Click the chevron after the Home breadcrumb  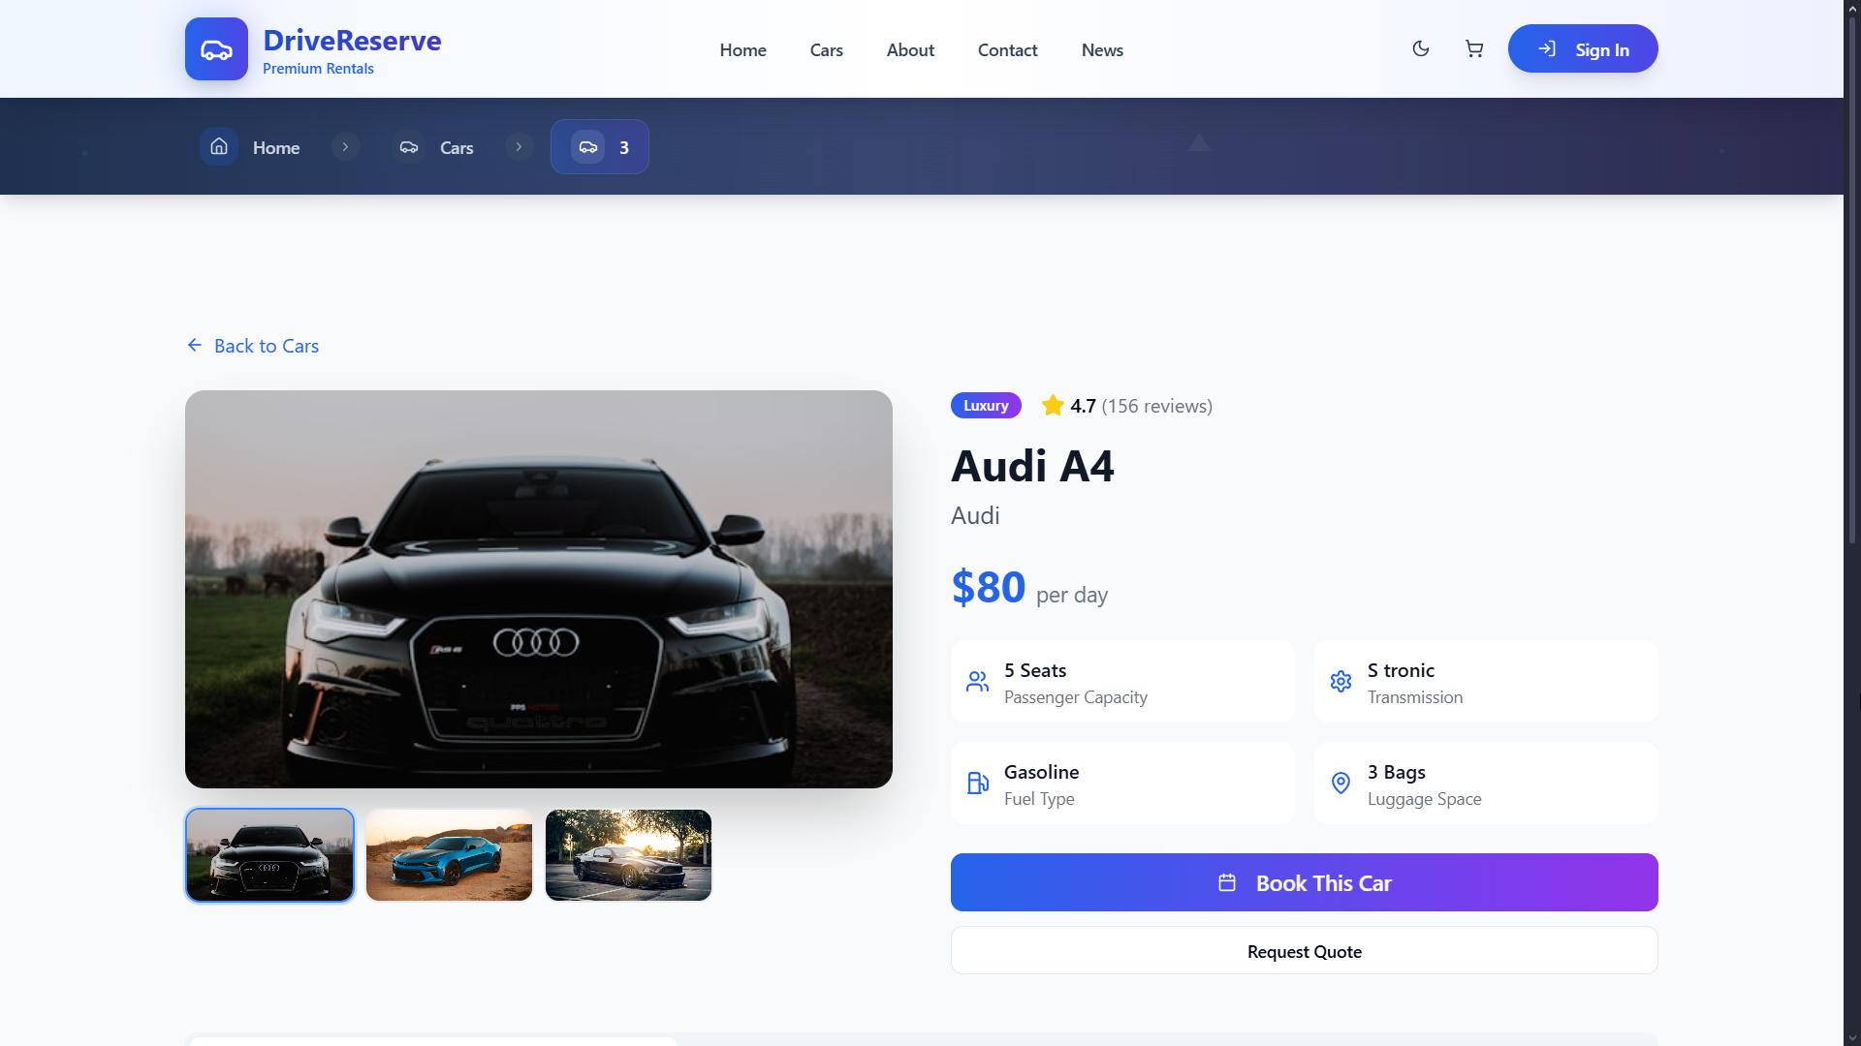pyautogui.click(x=345, y=147)
